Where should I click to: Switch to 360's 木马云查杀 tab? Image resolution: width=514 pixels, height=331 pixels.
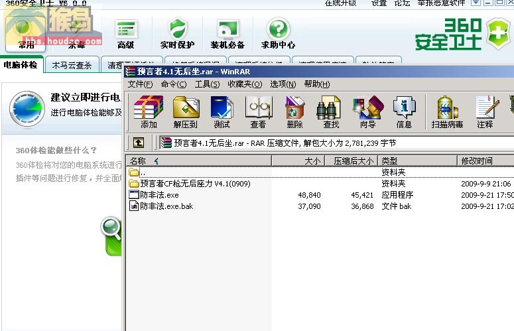tap(72, 65)
